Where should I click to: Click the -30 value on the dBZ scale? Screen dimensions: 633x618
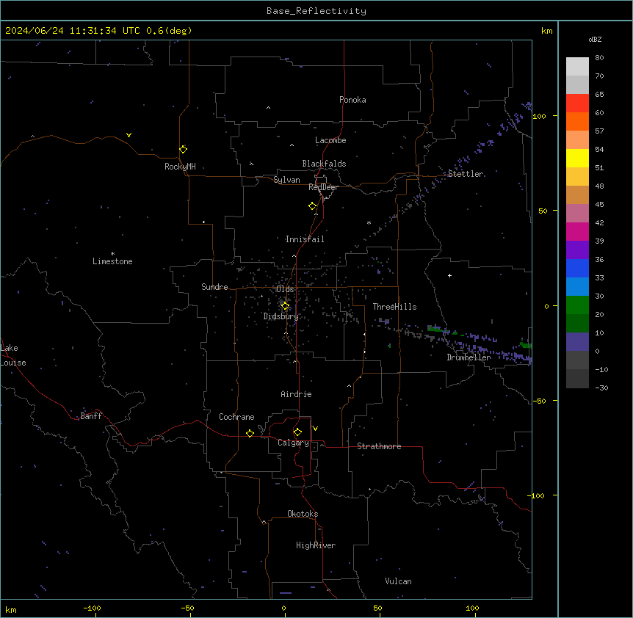click(601, 388)
